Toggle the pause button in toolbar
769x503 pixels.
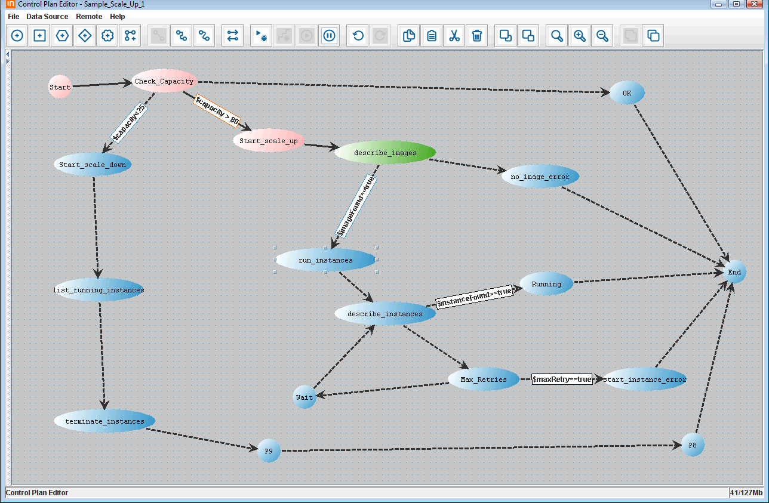[329, 36]
